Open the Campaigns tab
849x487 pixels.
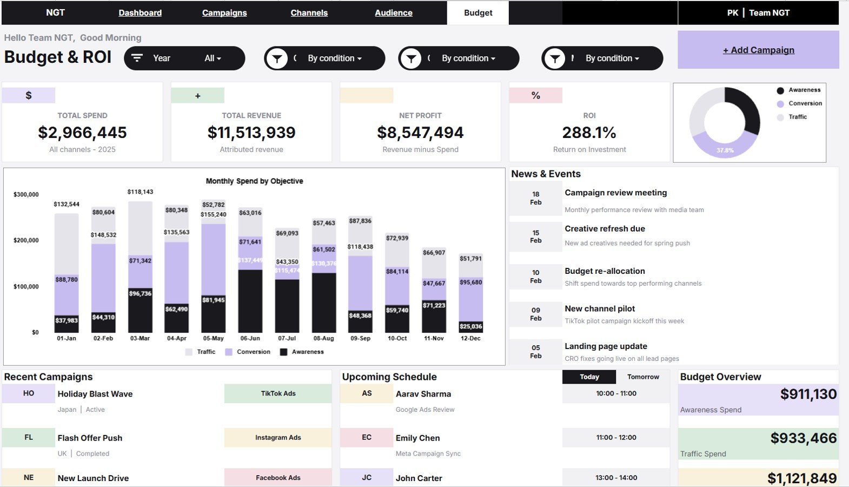click(x=224, y=12)
